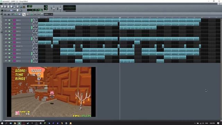Show the Automation Editor icon
The width and height of the screenshot is (222, 125).
pyautogui.click(x=11, y=10)
